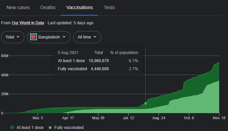Screen dimensions: 228x131
Task: Click the At least 1 dose legend label
Action: [x=30, y=128]
